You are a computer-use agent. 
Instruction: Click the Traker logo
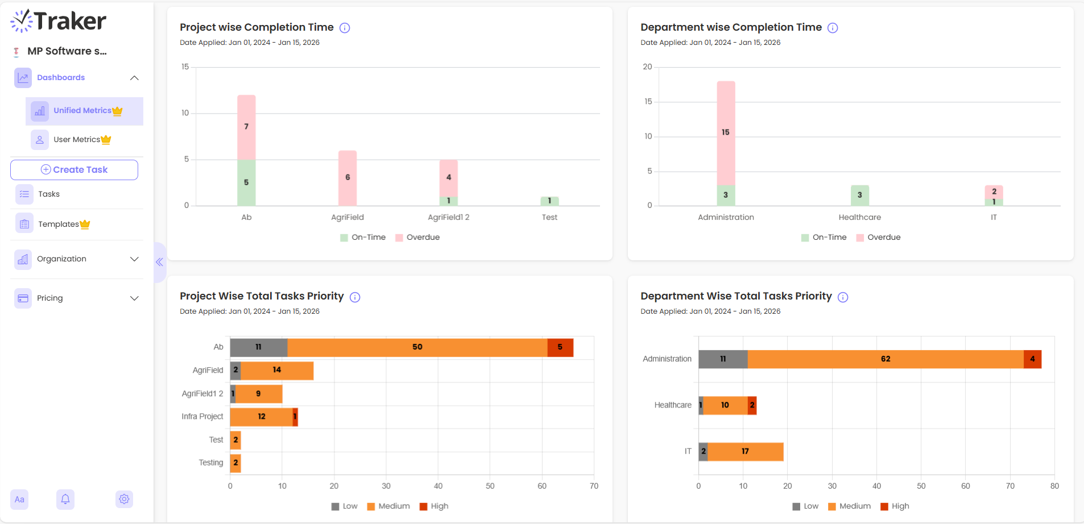(59, 22)
